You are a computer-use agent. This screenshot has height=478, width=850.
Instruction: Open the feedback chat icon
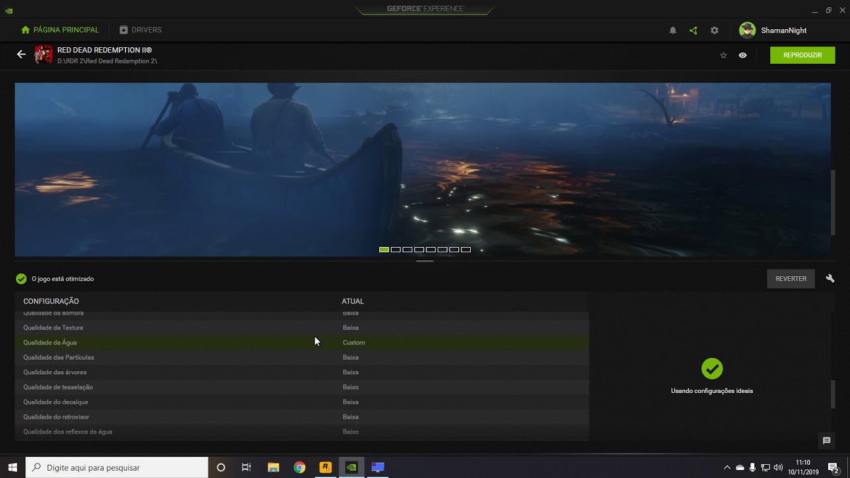[x=827, y=441]
